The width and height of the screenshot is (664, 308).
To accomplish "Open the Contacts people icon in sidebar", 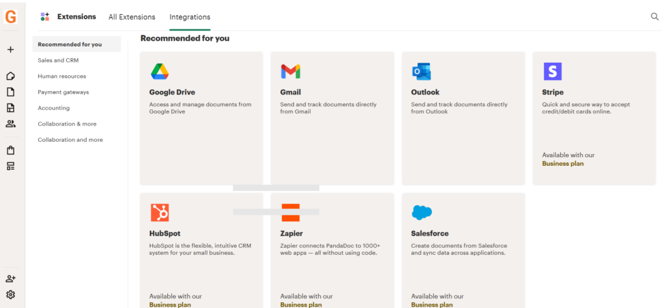I will [x=10, y=124].
